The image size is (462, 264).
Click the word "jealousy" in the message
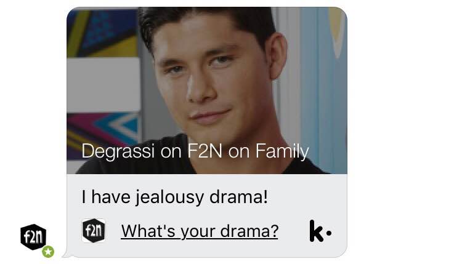click(170, 198)
